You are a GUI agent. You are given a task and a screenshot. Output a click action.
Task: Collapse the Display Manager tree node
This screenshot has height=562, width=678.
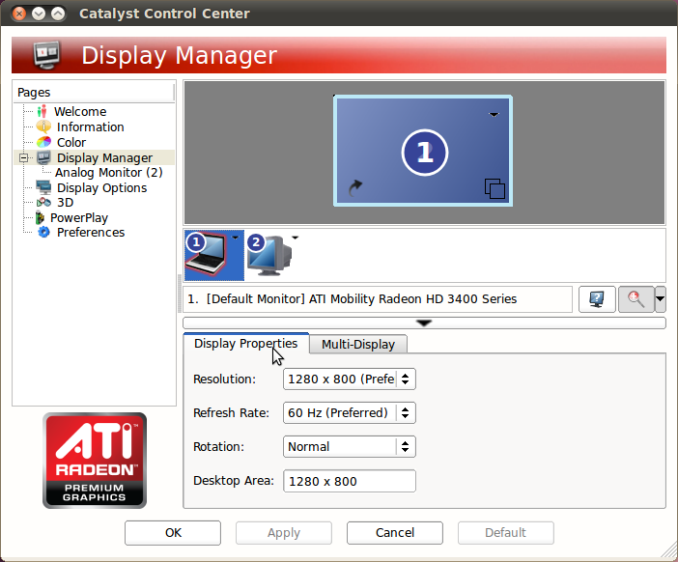tap(24, 157)
